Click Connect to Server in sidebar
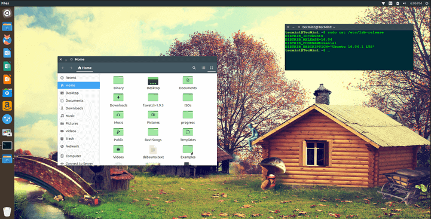 [79, 163]
